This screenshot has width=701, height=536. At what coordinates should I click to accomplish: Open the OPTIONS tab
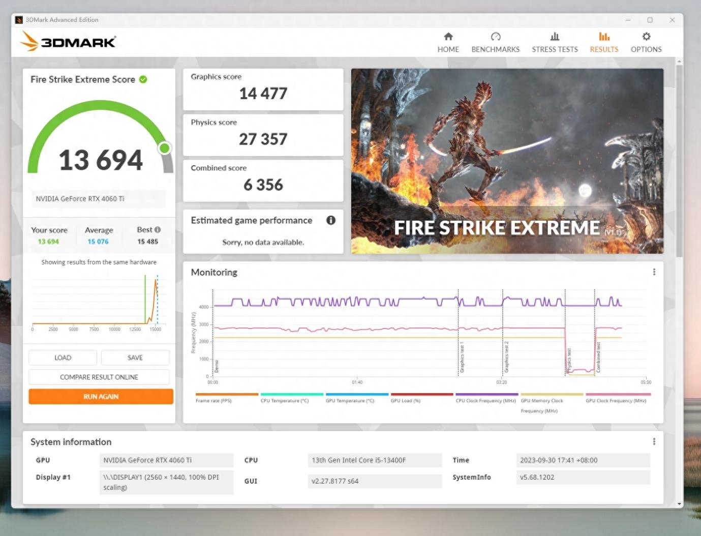646,43
